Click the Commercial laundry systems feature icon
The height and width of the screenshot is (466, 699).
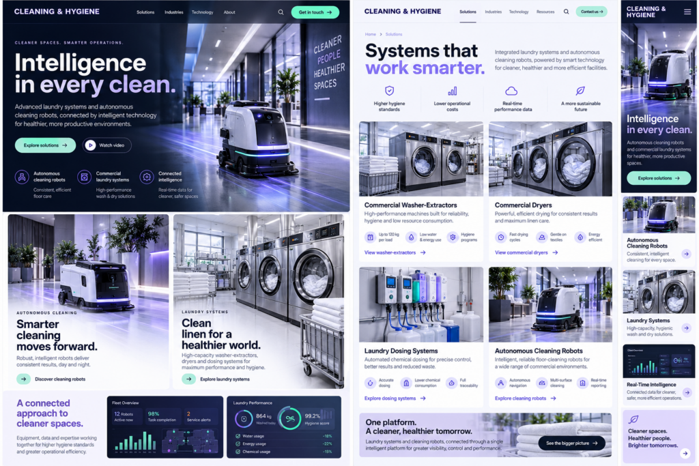[x=84, y=177]
